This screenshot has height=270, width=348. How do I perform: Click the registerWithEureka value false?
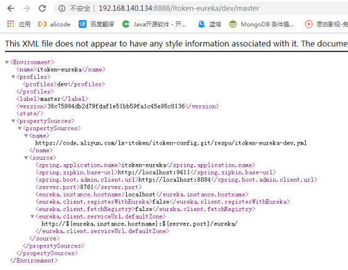pos(161,202)
